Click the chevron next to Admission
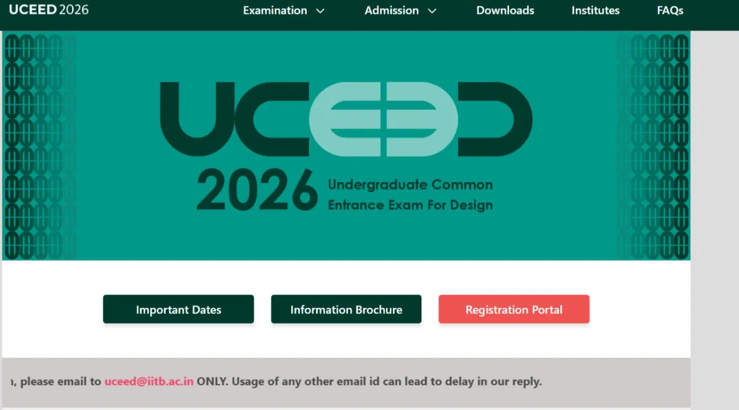739x410 pixels. (x=433, y=11)
